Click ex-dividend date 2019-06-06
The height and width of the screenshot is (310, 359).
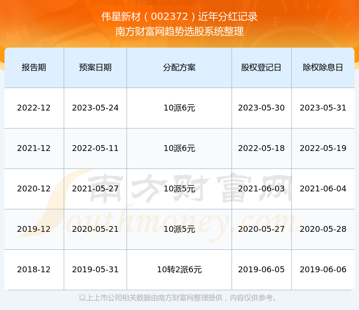[323, 270]
